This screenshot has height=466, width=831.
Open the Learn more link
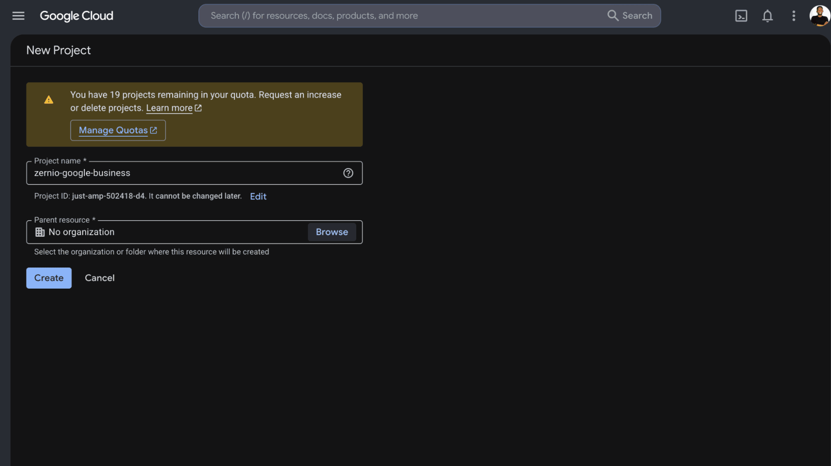click(x=169, y=108)
